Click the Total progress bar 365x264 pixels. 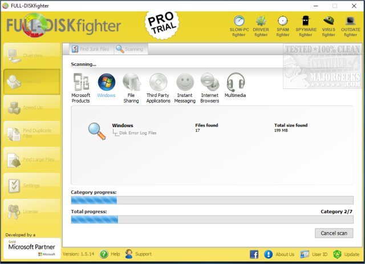tap(212, 220)
